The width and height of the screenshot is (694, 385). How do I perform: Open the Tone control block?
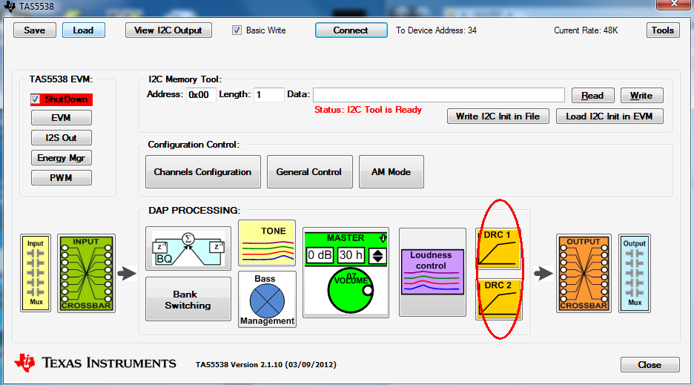click(267, 243)
